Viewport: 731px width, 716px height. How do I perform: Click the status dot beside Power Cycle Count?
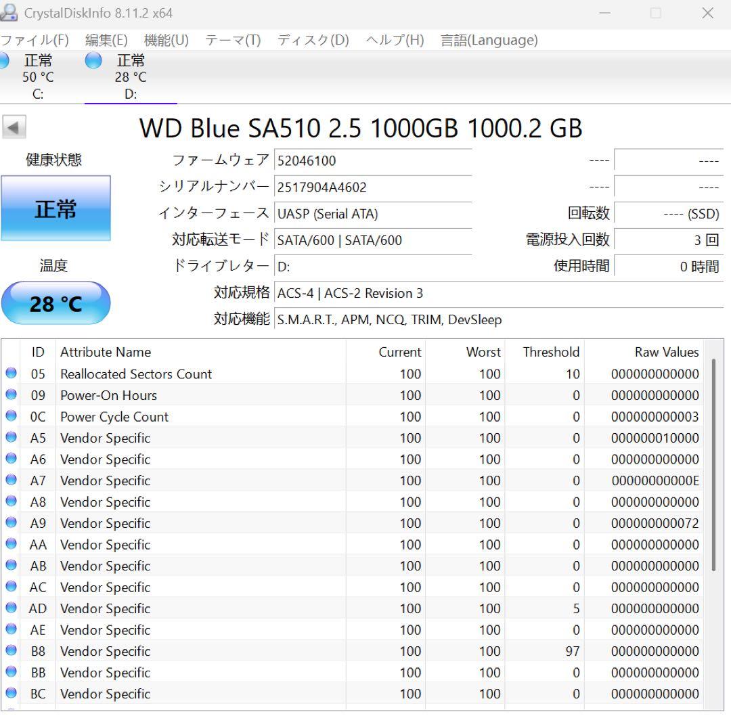tap(11, 417)
